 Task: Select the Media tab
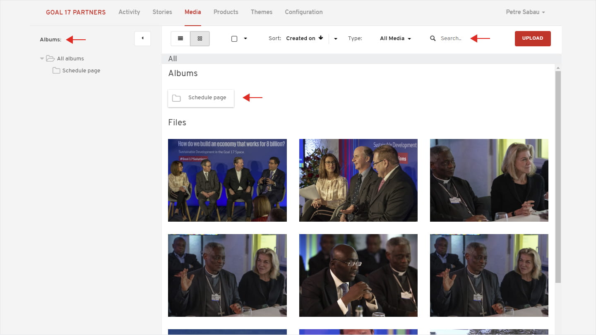pos(193,12)
